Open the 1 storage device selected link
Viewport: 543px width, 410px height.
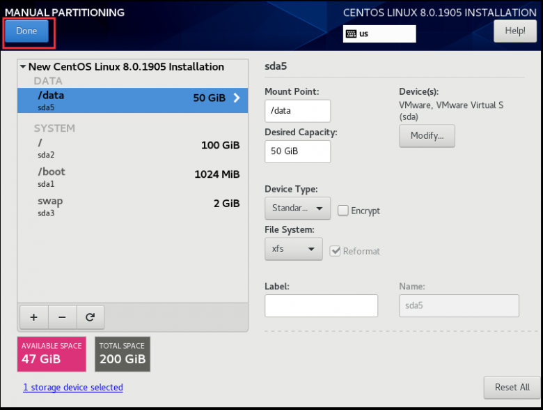coord(72,387)
